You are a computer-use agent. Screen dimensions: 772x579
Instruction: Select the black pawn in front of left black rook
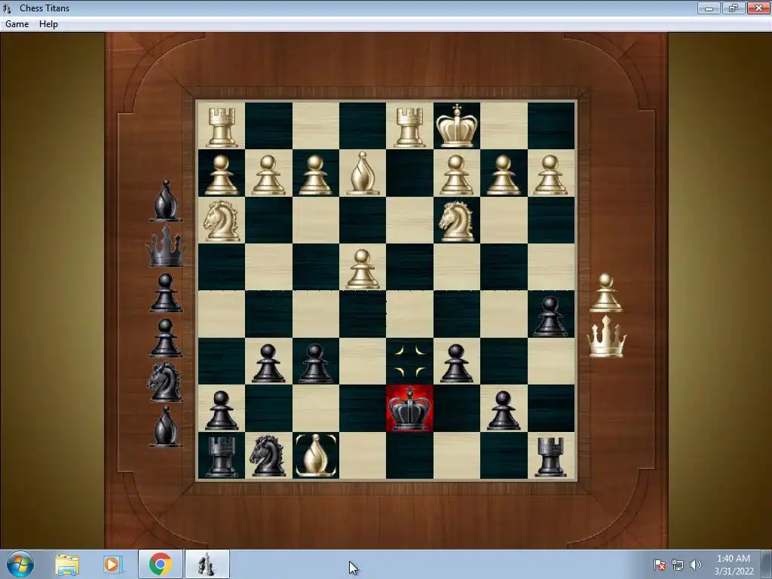pyautogui.click(x=221, y=410)
